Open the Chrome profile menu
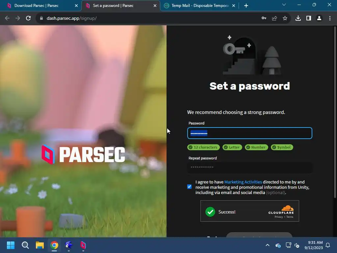The image size is (337, 253). click(319, 18)
